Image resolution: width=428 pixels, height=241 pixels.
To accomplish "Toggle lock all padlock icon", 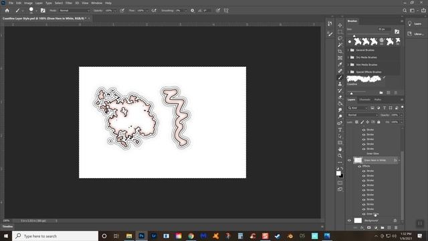I will (x=379, y=122).
